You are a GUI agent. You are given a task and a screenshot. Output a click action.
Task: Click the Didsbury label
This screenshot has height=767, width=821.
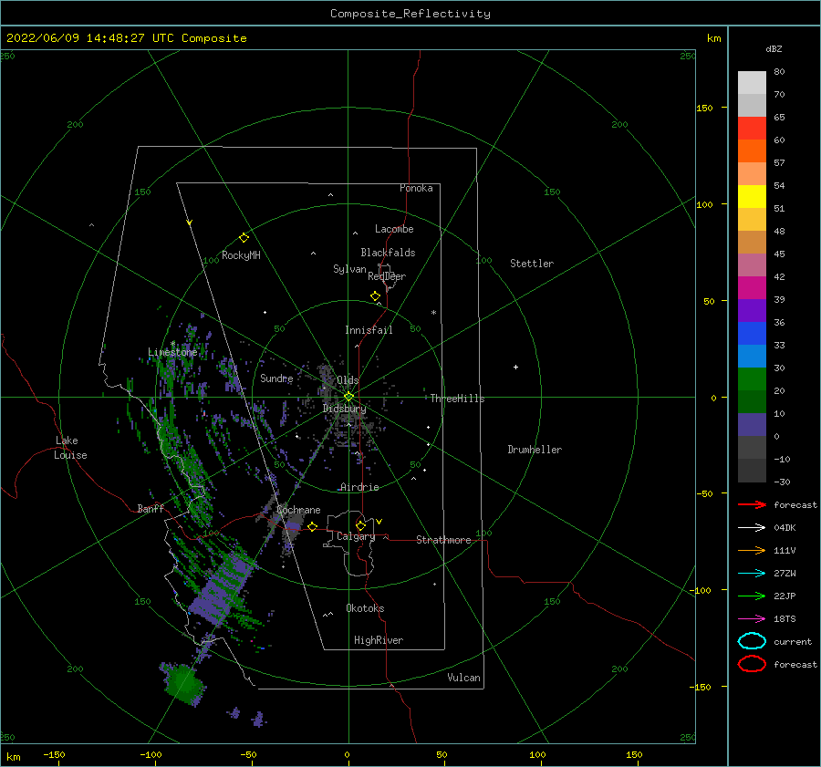point(345,409)
